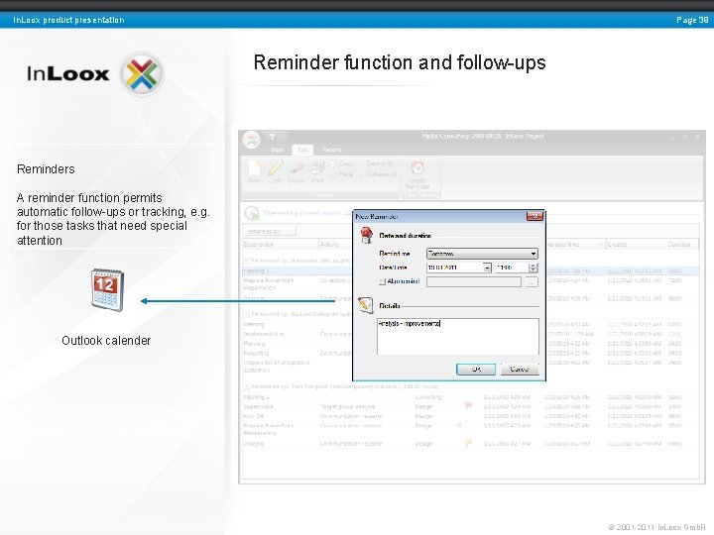
Task: Click the Consulting cell in Meeting 2 row
Action: [428, 397]
